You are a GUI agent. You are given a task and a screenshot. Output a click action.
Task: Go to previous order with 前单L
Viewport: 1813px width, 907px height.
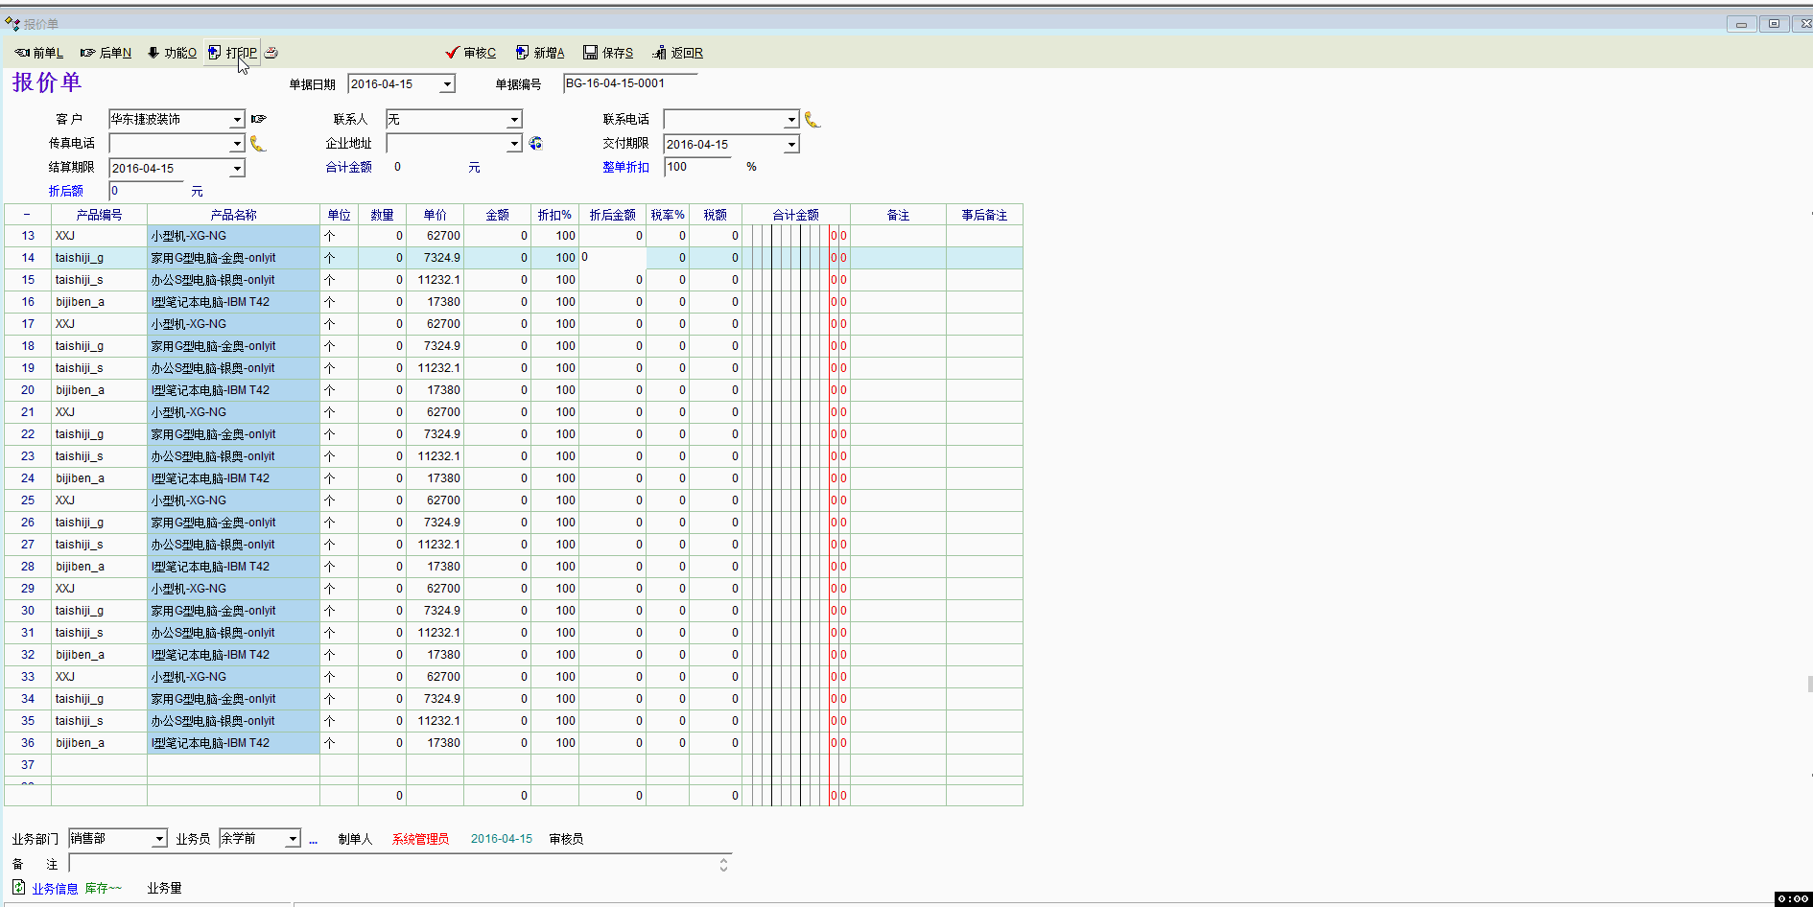point(38,53)
